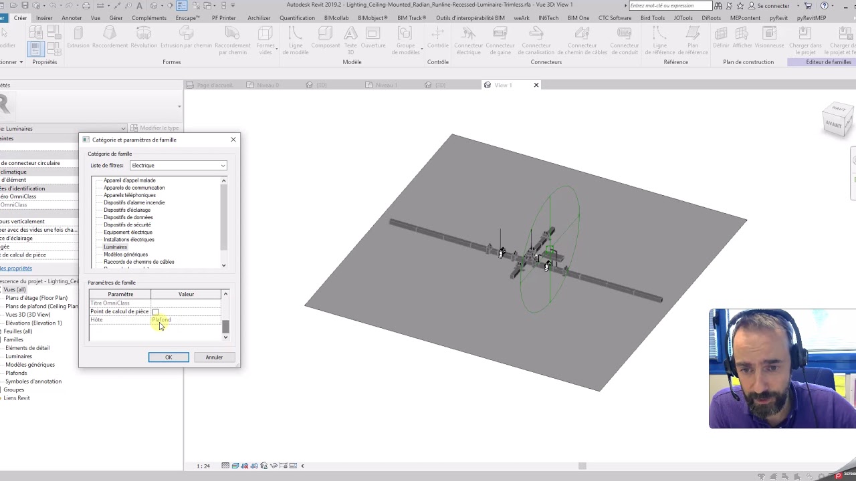The image size is (856, 481).
Task: Click the ViewCube in the 3D view
Action: coord(837,119)
